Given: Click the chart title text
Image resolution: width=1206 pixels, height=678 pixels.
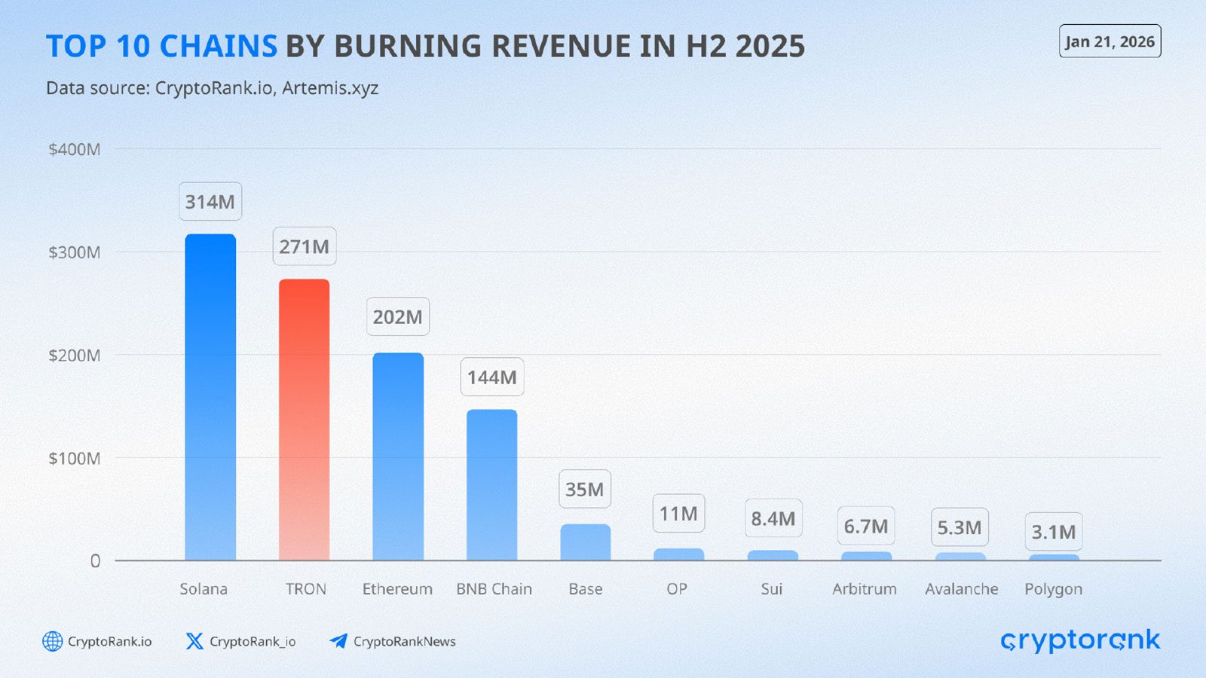Looking at the screenshot, I should coord(425,47).
